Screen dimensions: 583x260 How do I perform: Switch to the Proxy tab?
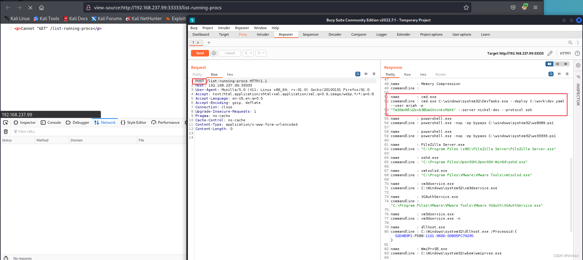pos(243,34)
